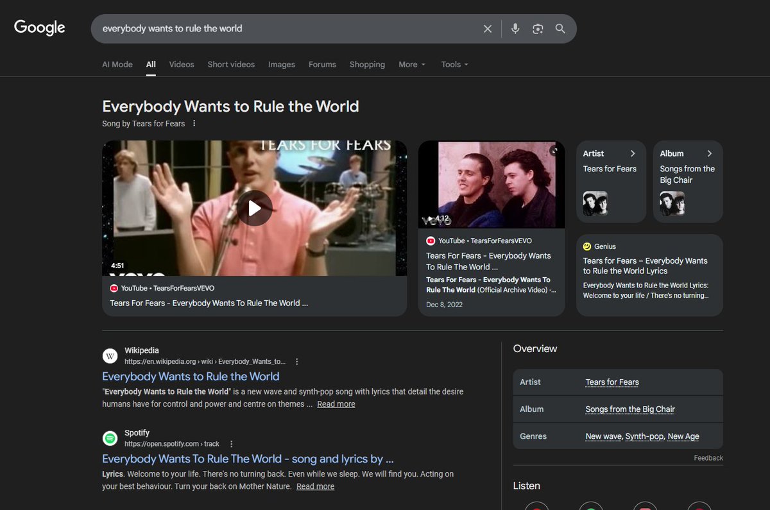Click Read more on the Spotify snippet

pyautogui.click(x=315, y=486)
